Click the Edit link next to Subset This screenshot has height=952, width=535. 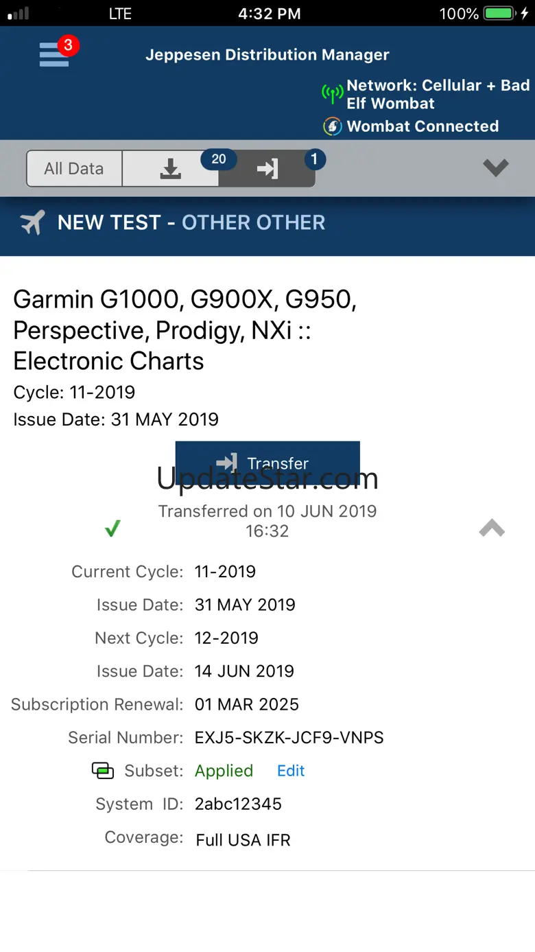[x=291, y=771]
